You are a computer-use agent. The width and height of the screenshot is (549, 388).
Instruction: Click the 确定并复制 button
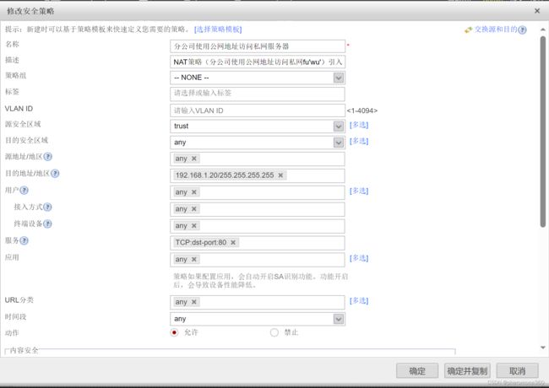(467, 371)
